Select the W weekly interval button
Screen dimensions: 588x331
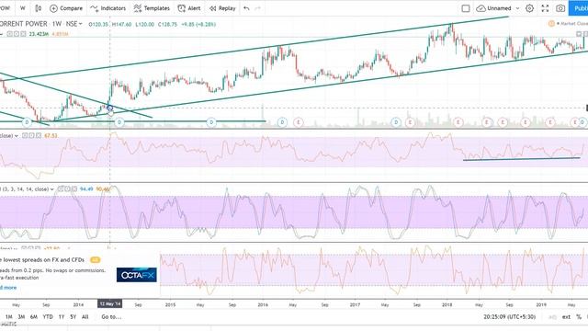click(x=23, y=8)
